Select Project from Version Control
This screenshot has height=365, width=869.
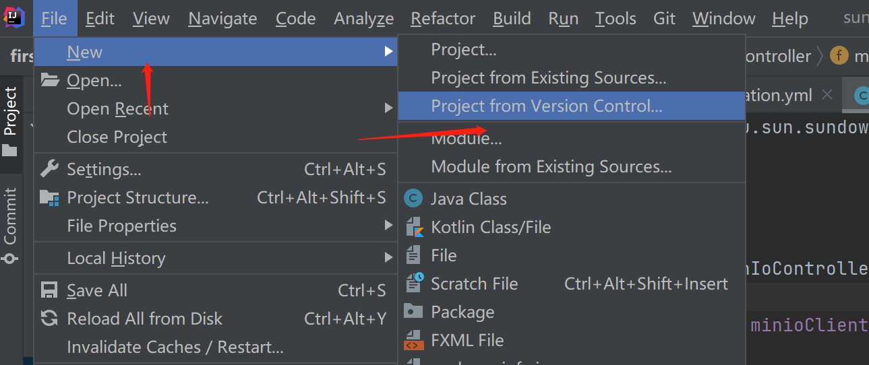[x=546, y=106]
